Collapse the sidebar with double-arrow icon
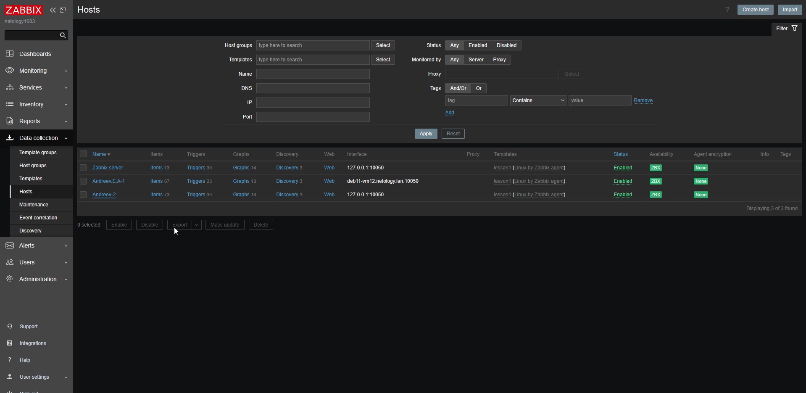Viewport: 806px width, 393px height. (x=53, y=10)
